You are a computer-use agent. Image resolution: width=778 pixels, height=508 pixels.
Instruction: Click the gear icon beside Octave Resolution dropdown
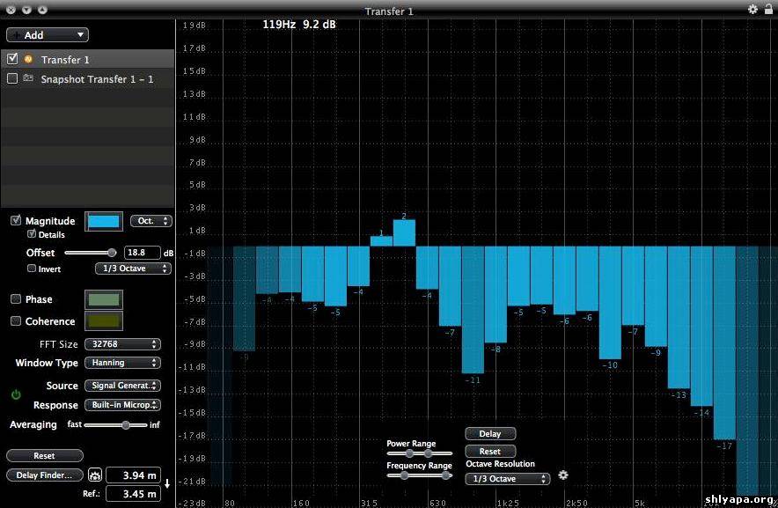pos(563,475)
